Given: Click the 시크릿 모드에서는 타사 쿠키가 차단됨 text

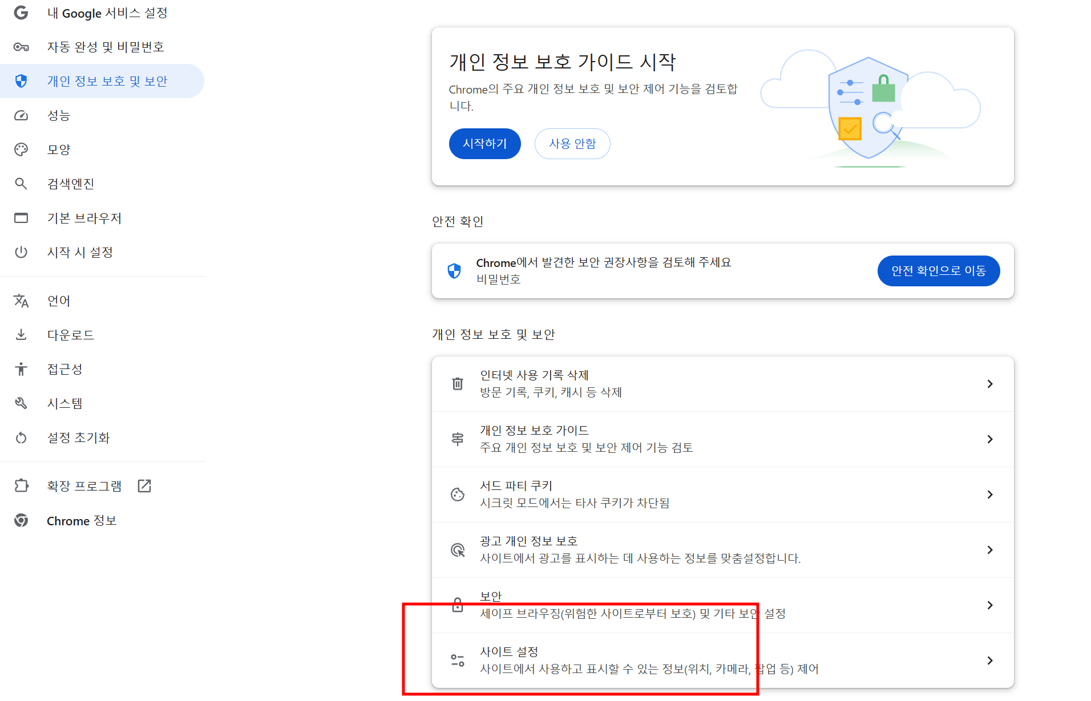Looking at the screenshot, I should (x=575, y=503).
